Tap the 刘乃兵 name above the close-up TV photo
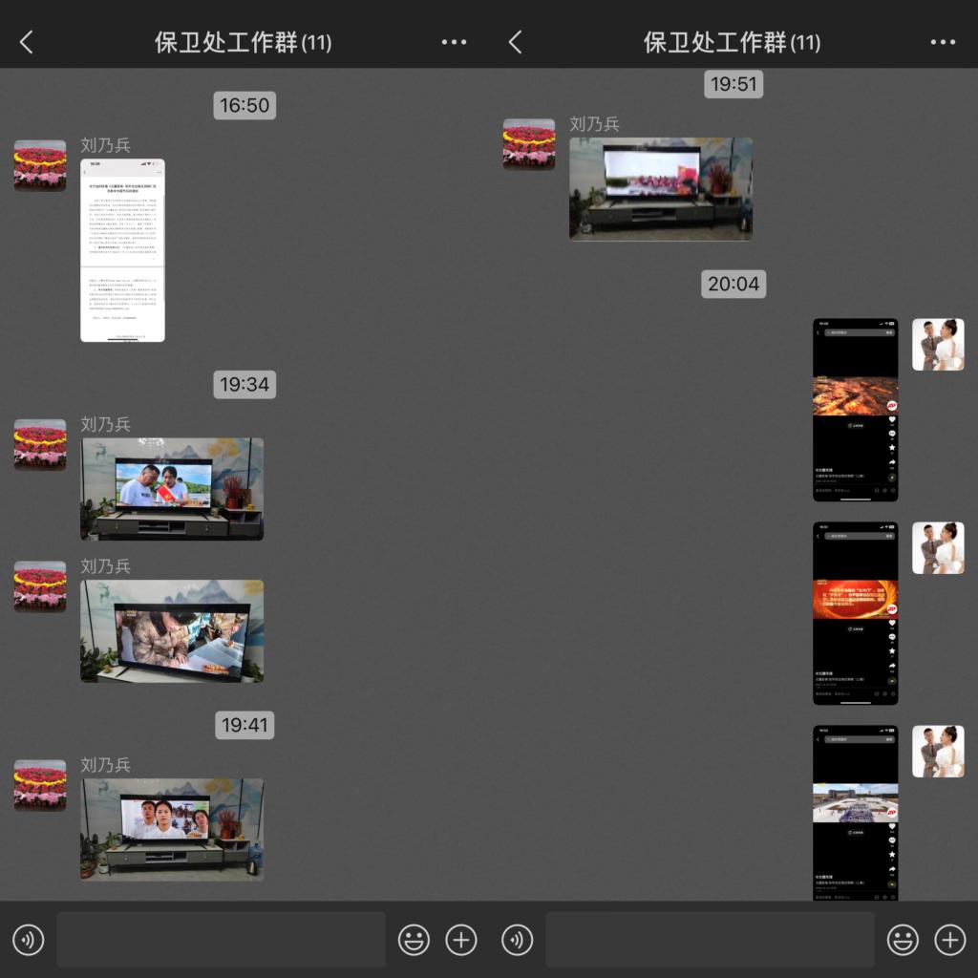 point(105,566)
